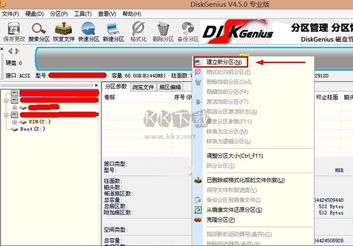Image resolution: width=353 pixels, height=246 pixels.
Task: Choose Assign New Drive Letter (指派新的驱动器号) entry
Action: click(x=239, y=234)
